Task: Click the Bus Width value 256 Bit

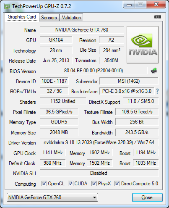Action: pyautogui.click(x=137, y=122)
